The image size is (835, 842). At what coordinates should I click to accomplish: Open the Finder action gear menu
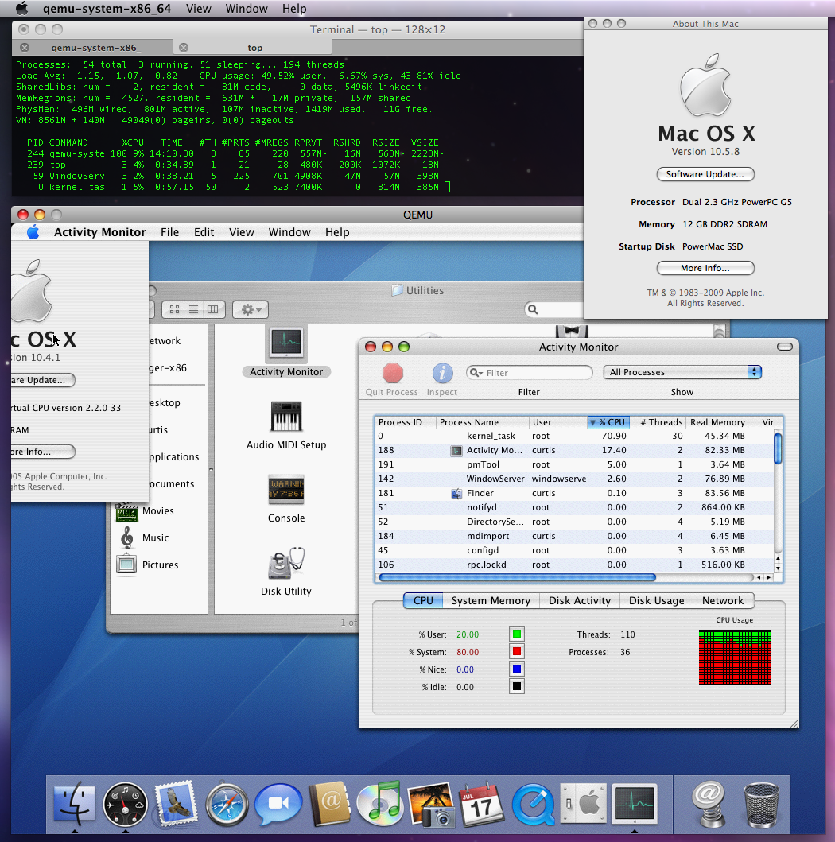(x=250, y=309)
